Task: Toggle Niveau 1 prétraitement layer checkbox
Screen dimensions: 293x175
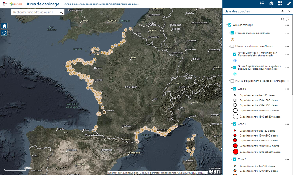Action: point(235,68)
